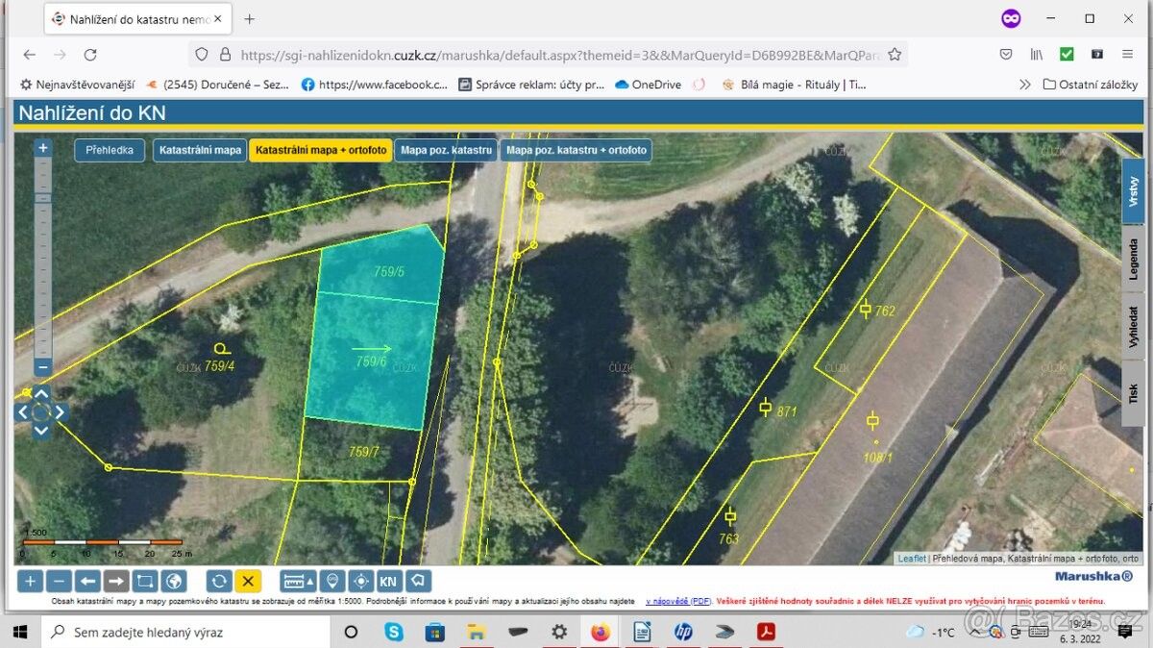Image resolution: width=1153 pixels, height=648 pixels.
Task: Click the zoom slider handle on the map
Action: tap(42, 197)
